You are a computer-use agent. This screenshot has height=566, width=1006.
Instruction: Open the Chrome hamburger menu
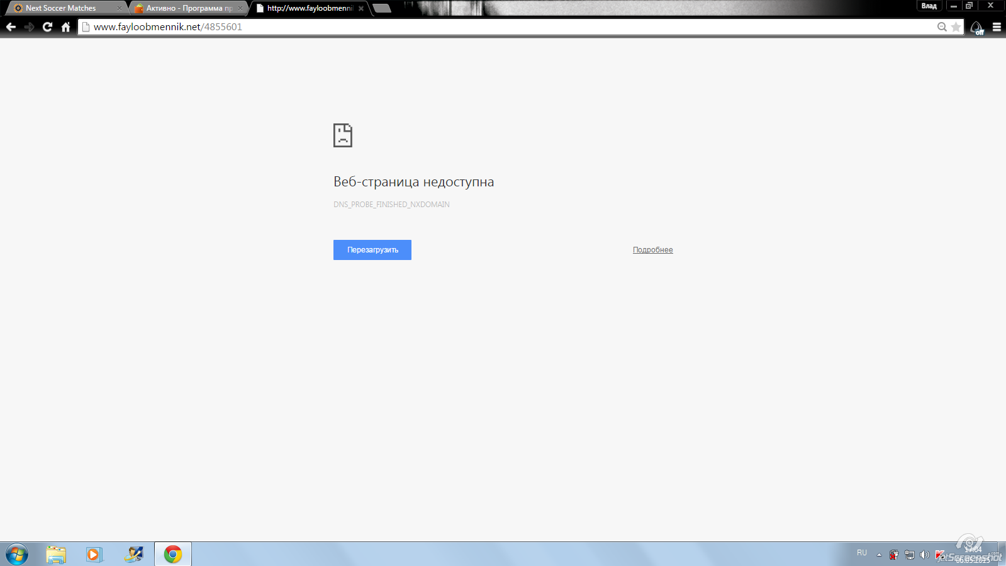click(997, 27)
